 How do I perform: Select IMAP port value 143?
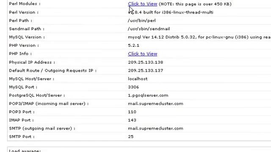point(132,120)
